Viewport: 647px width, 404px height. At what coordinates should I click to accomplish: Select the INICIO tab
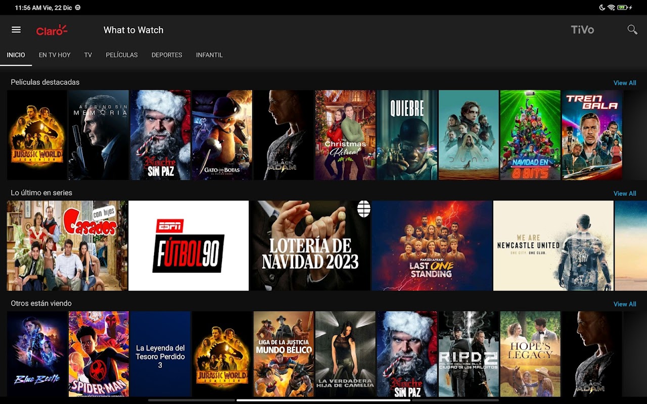point(16,55)
